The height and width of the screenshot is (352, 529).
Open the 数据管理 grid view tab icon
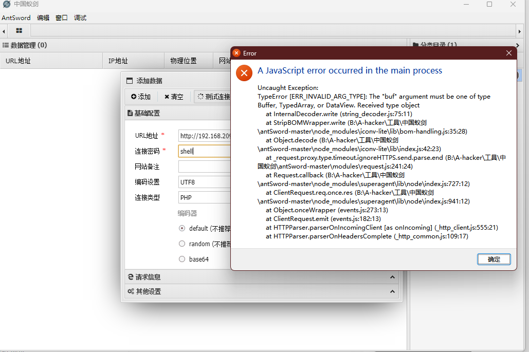click(19, 30)
